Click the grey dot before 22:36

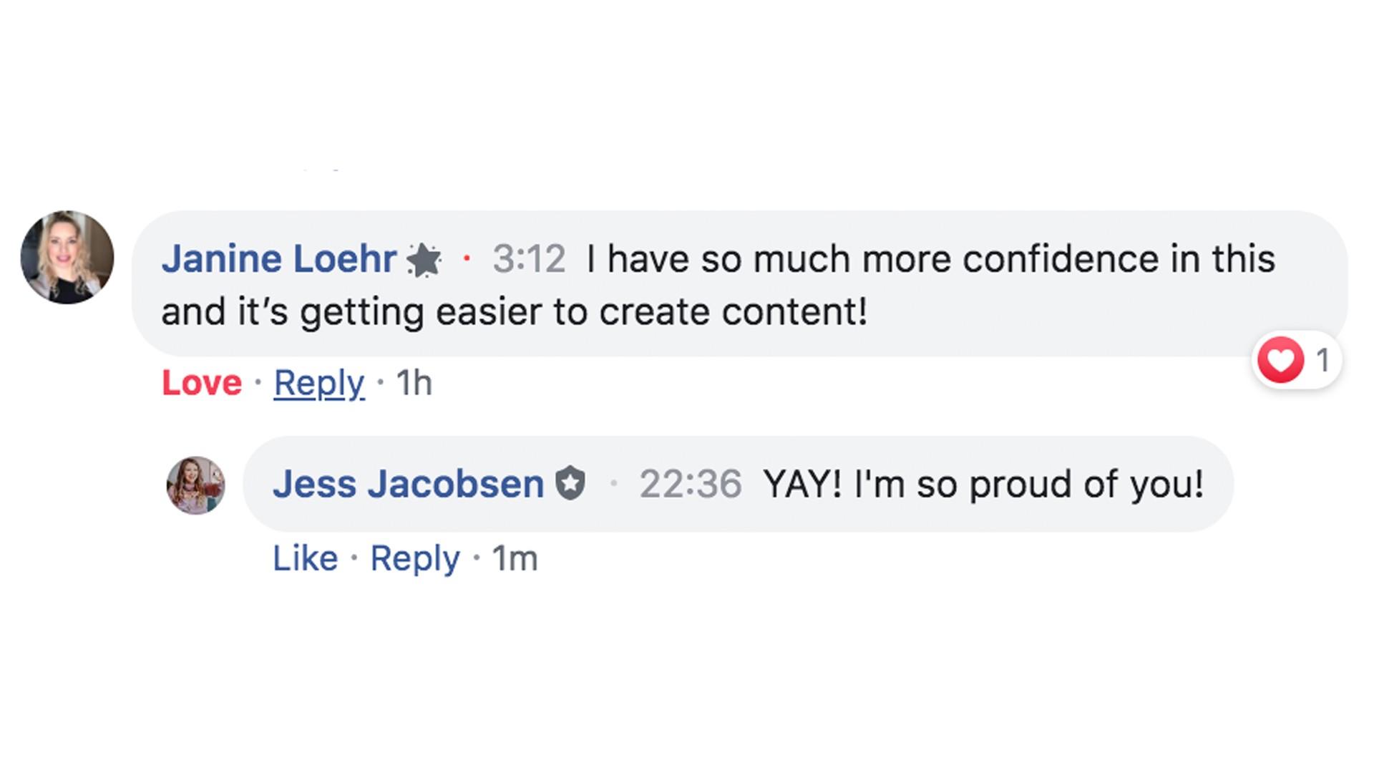(613, 483)
